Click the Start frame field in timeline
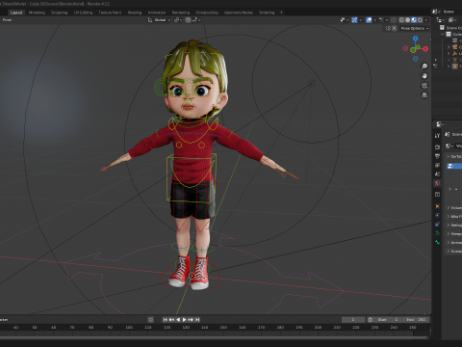Screen dimensions: 462x347 click(387, 319)
